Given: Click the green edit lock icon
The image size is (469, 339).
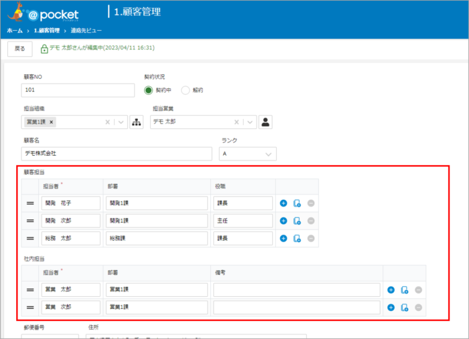Looking at the screenshot, I should (x=44, y=49).
